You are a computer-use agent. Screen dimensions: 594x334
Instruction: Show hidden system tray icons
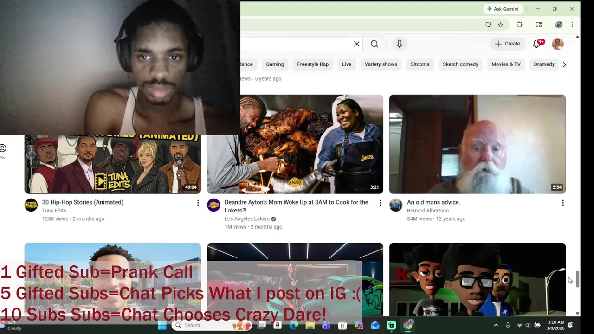tap(496, 325)
